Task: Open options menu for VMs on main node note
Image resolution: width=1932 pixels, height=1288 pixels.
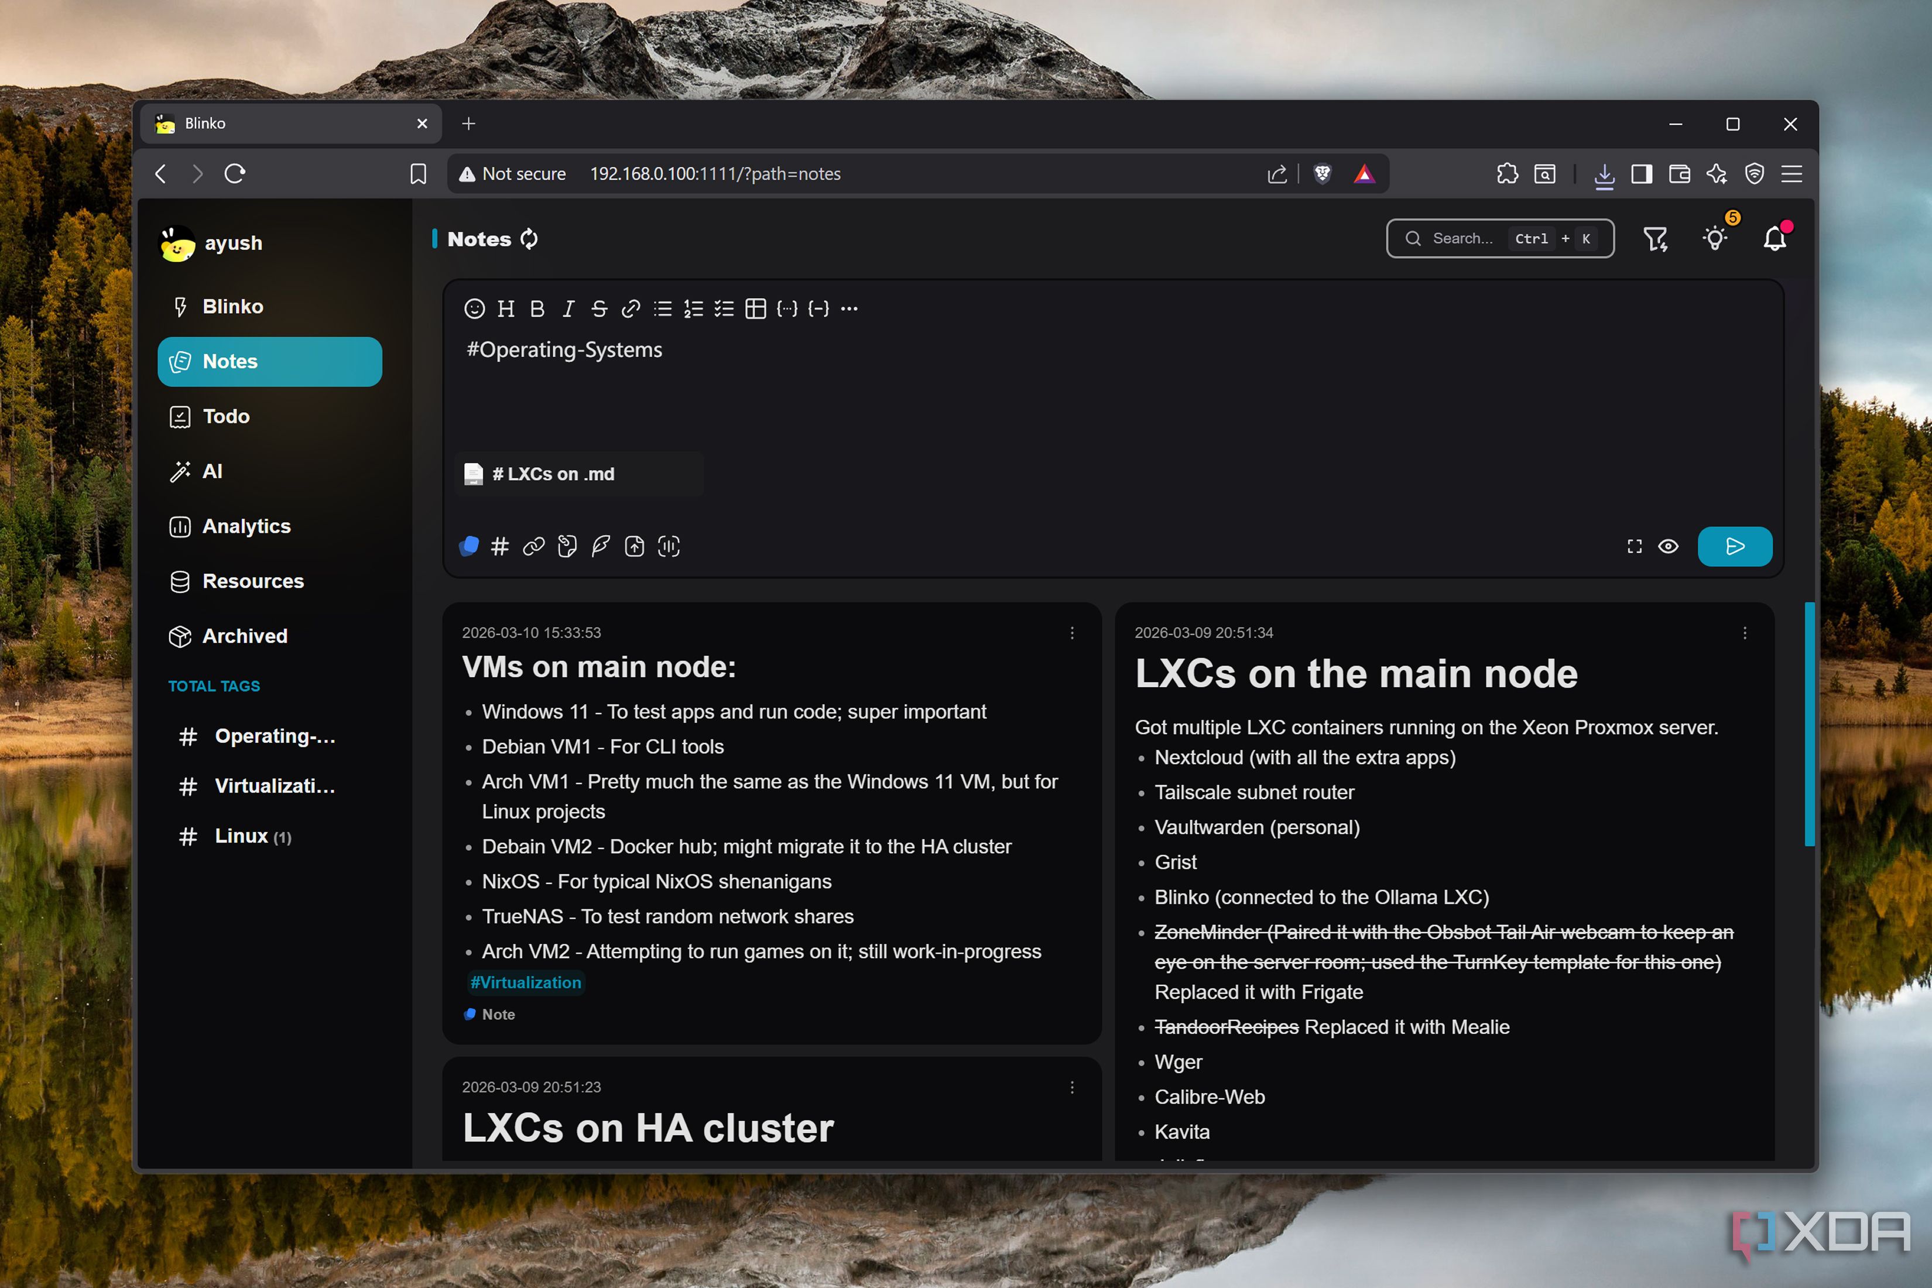Action: 1072,633
